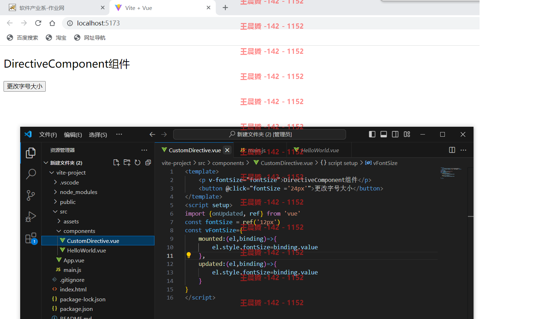Image resolution: width=544 pixels, height=319 pixels.
Task: Select HelloWorld.vue in file tree
Action: pyautogui.click(x=98, y=250)
